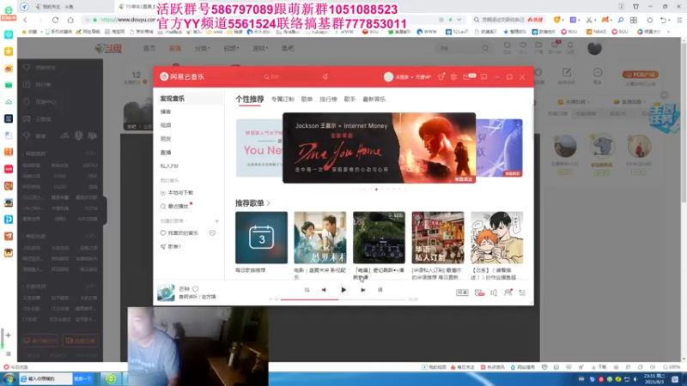Switch to mini player mode icon

point(483,76)
